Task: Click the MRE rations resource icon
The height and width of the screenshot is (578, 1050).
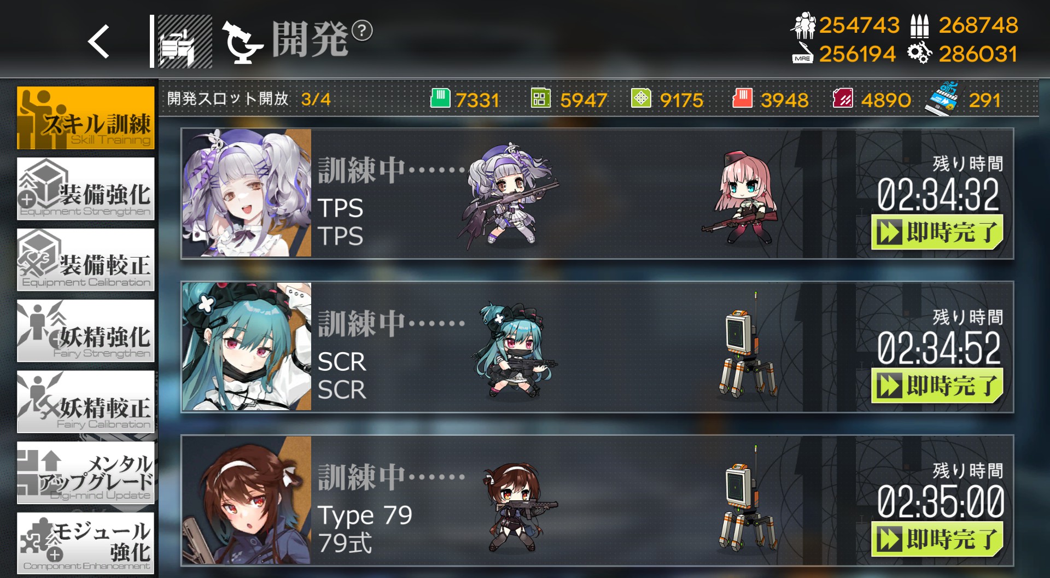Action: [803, 53]
